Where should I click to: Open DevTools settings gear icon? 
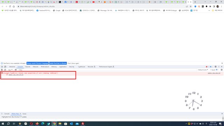[x=216, y=67]
